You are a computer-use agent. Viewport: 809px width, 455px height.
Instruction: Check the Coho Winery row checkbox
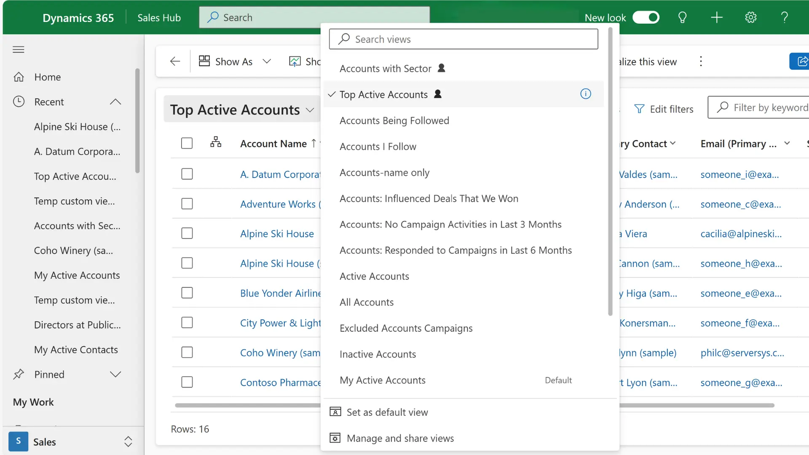click(x=187, y=352)
